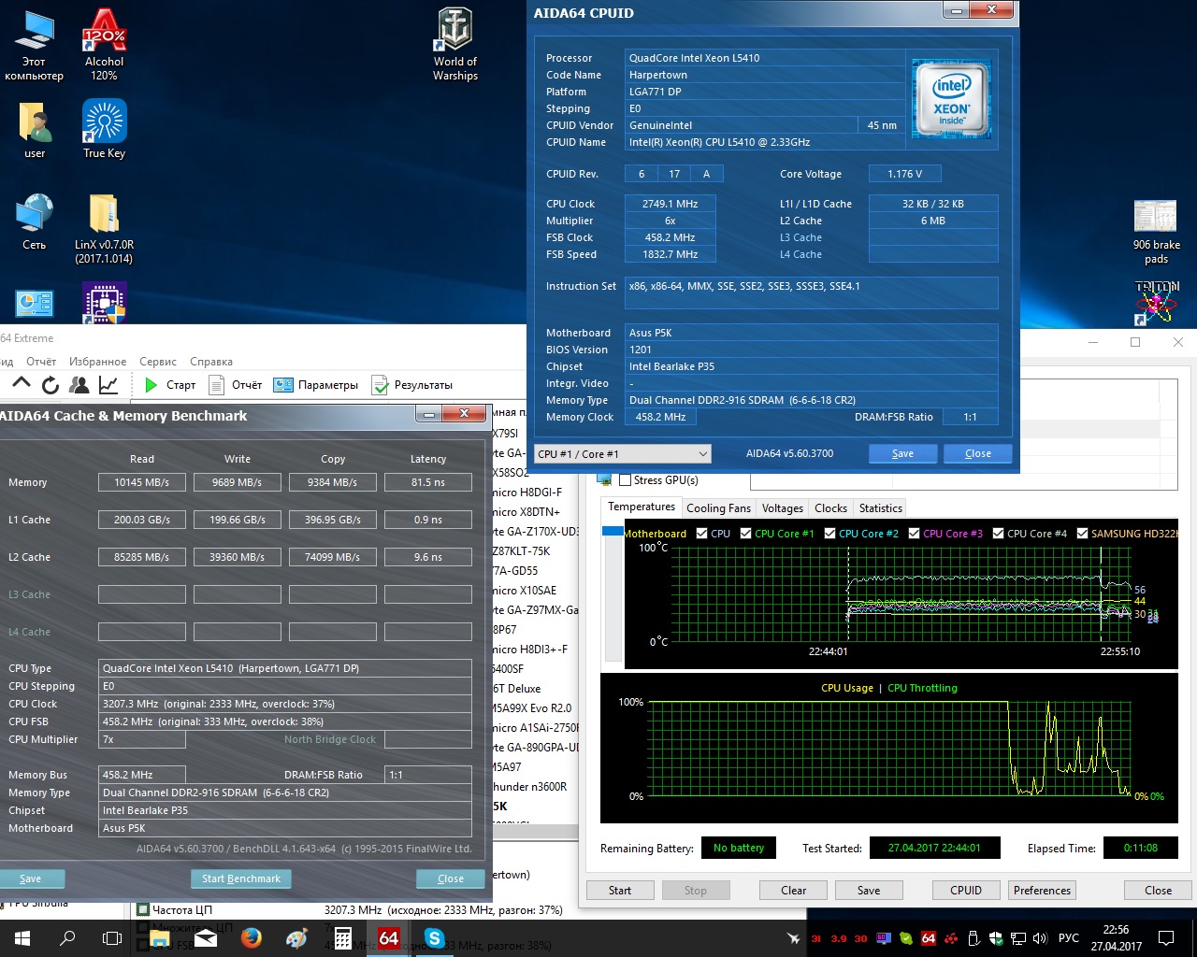The image size is (1197, 957).
Task: Open the True Key desktop icon
Action: [104, 129]
